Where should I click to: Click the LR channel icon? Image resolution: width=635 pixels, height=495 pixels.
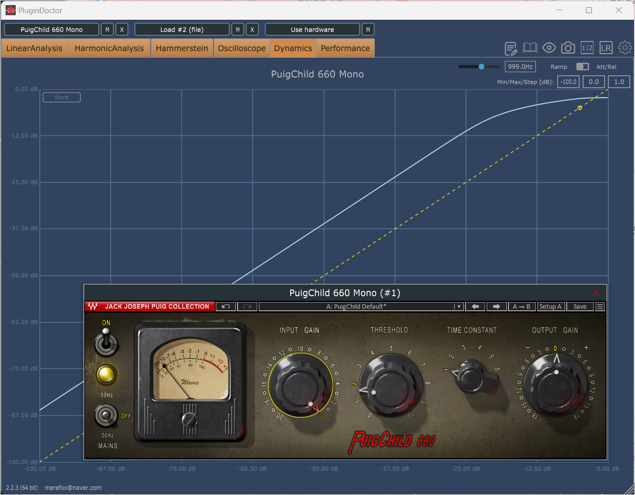coord(606,48)
